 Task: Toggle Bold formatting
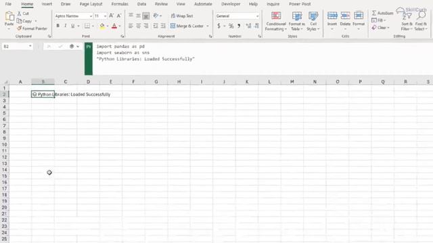point(58,26)
